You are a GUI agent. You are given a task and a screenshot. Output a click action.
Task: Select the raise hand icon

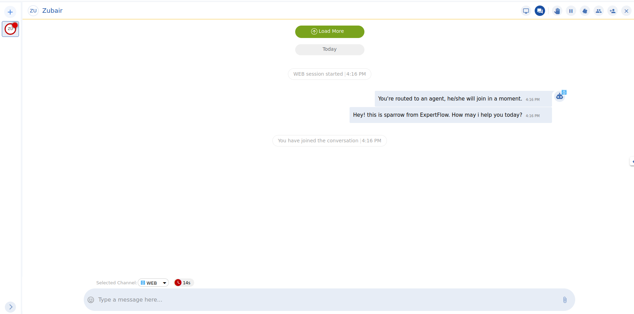[x=557, y=11]
